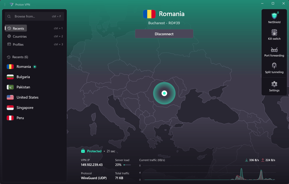The image size is (289, 184).
Task: Click the WireGuard (UDP) protocol value
Action: click(x=94, y=178)
